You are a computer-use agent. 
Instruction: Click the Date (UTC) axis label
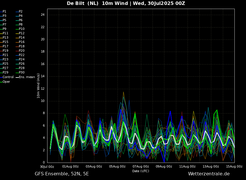point(141,171)
